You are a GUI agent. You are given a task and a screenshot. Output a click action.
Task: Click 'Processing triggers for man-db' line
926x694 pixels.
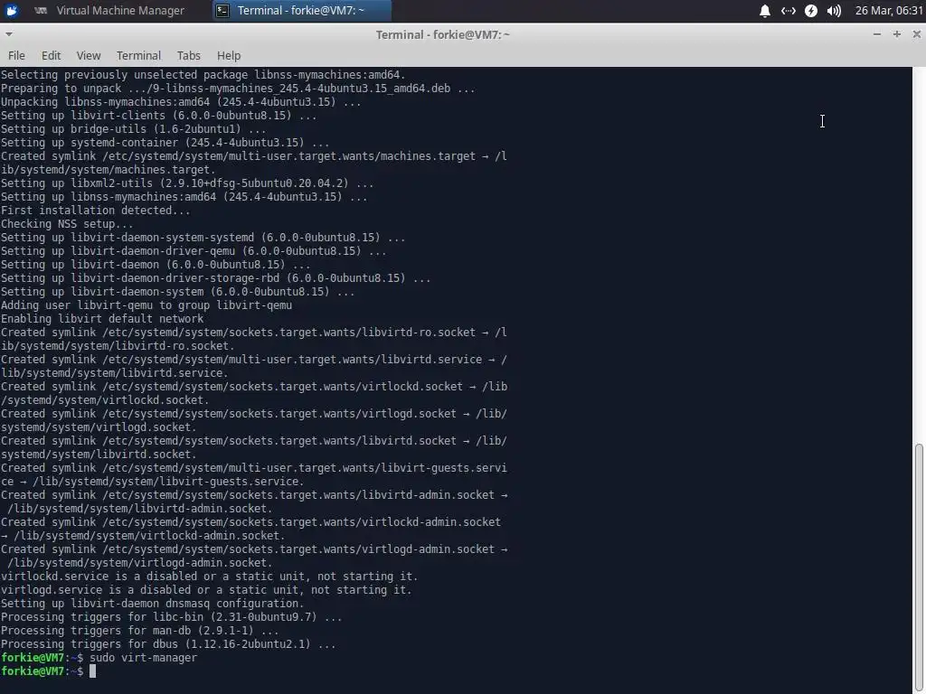pyautogui.click(x=140, y=630)
